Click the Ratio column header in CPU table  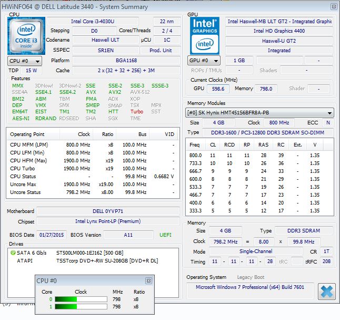click(x=105, y=134)
